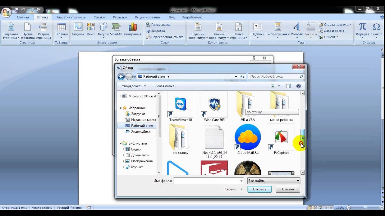385x216 pixels.
Task: Switch to the Ссылки ribbon tab
Action: 99,17
